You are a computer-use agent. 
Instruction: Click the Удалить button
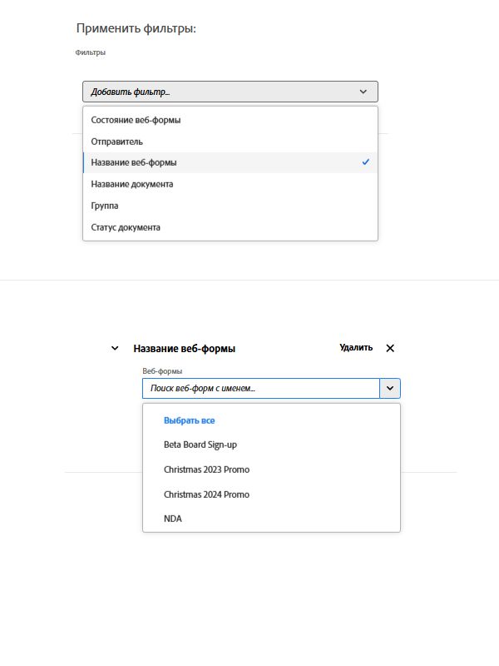(x=356, y=348)
